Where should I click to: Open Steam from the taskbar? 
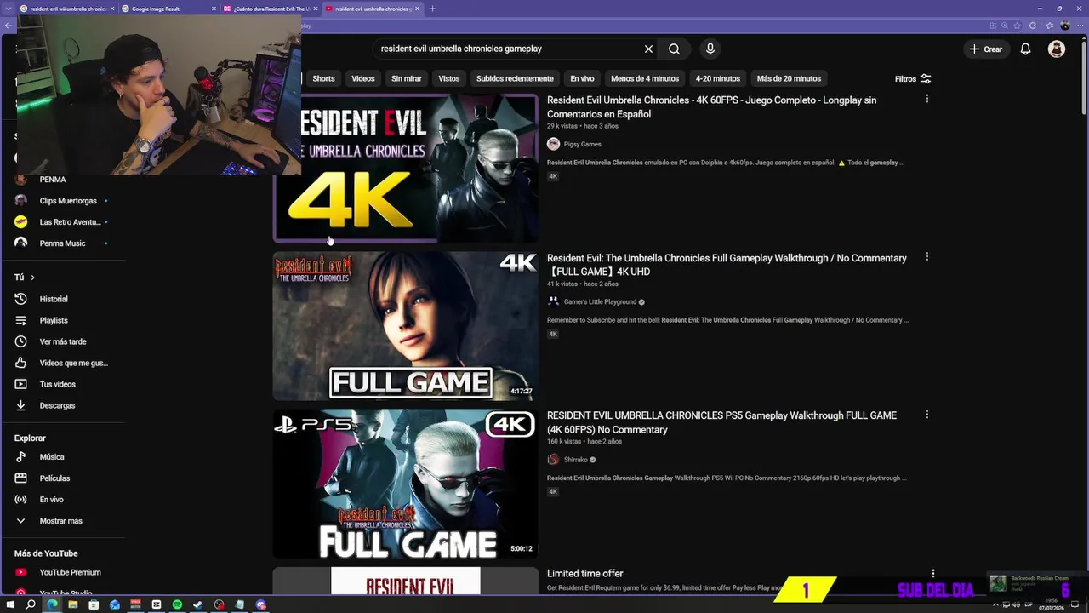coord(197,604)
